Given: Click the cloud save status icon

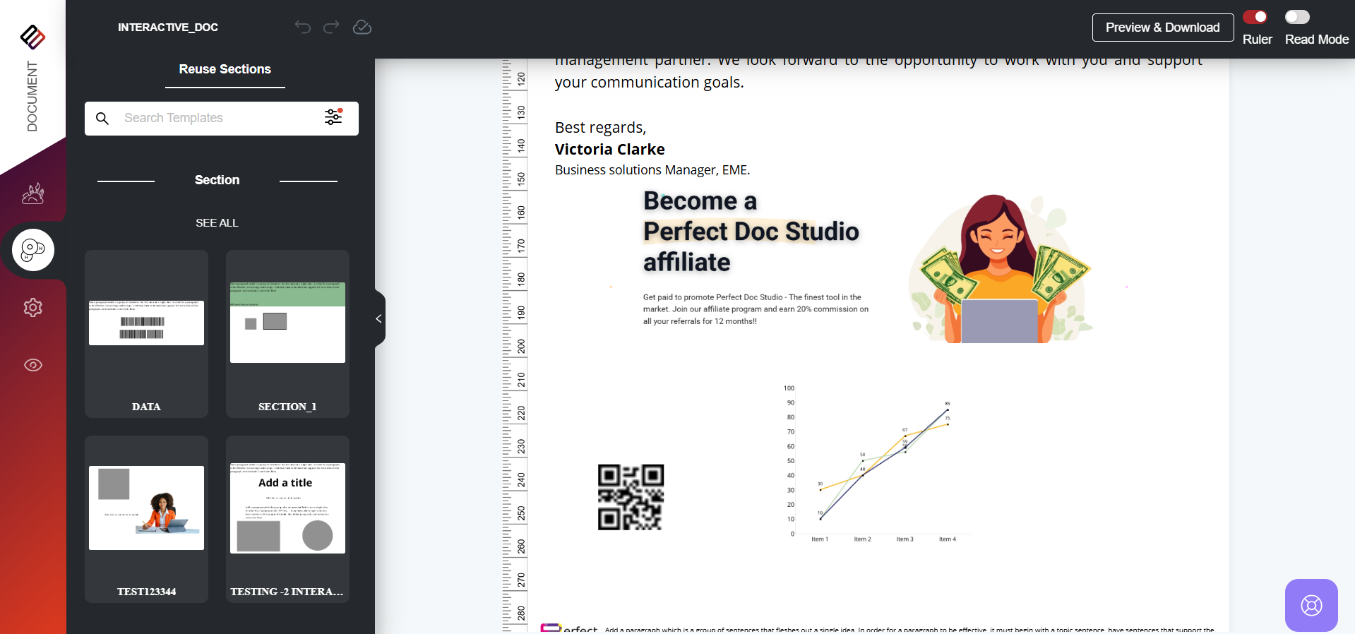Looking at the screenshot, I should pyautogui.click(x=362, y=28).
